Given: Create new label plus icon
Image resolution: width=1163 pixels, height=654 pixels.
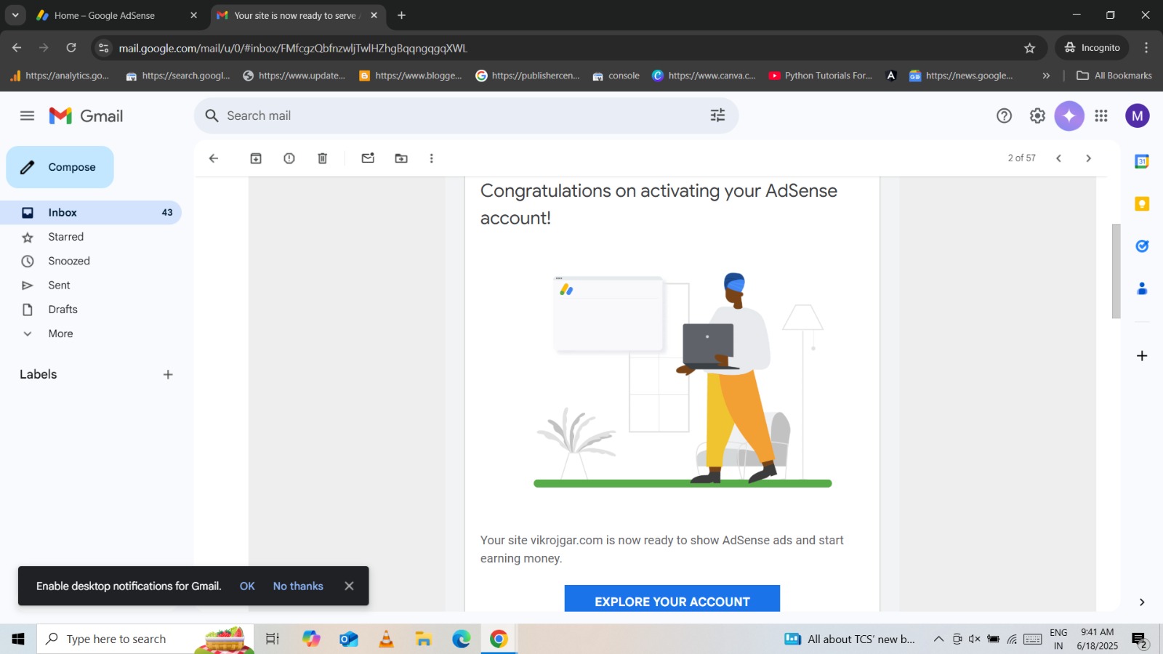Looking at the screenshot, I should (x=168, y=374).
